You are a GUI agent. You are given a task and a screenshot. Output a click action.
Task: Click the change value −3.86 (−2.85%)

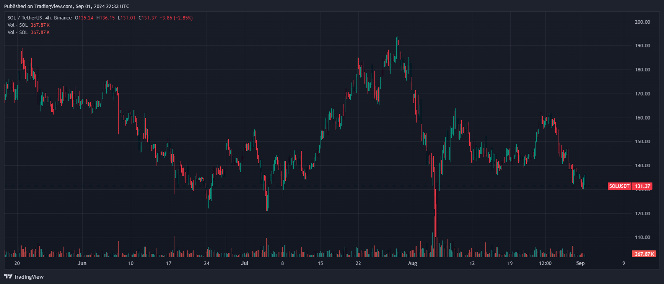(176, 18)
